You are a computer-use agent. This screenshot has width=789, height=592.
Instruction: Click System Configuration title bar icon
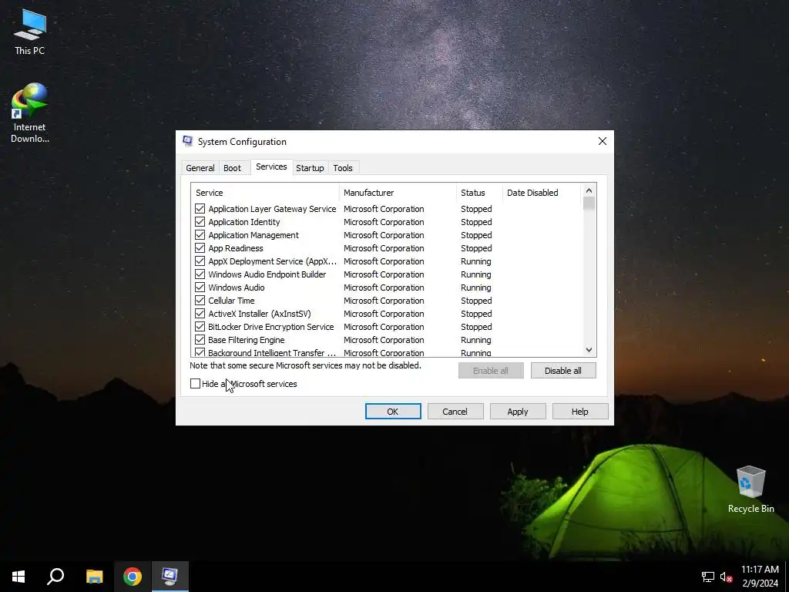[188, 142]
